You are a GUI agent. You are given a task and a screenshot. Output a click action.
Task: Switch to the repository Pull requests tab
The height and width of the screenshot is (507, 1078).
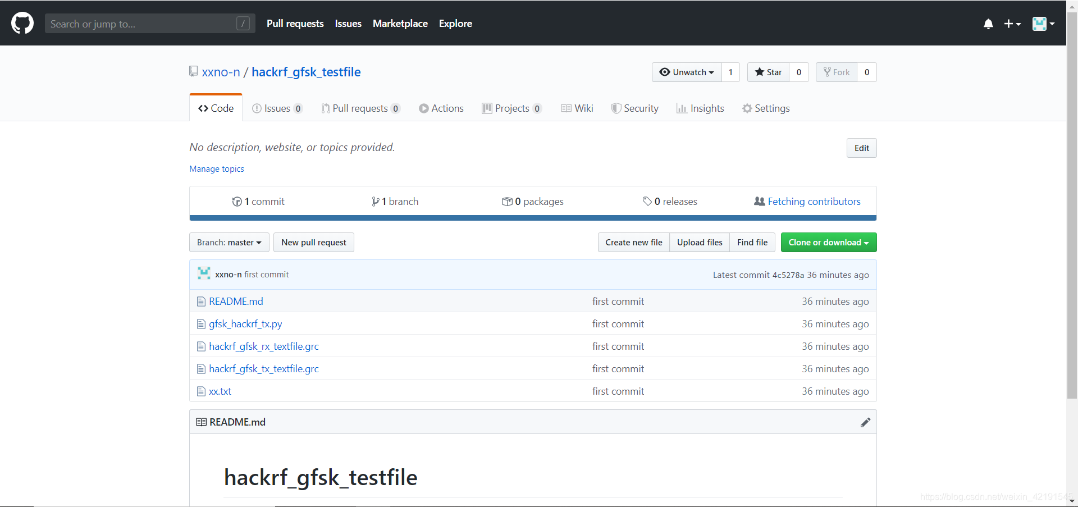360,108
